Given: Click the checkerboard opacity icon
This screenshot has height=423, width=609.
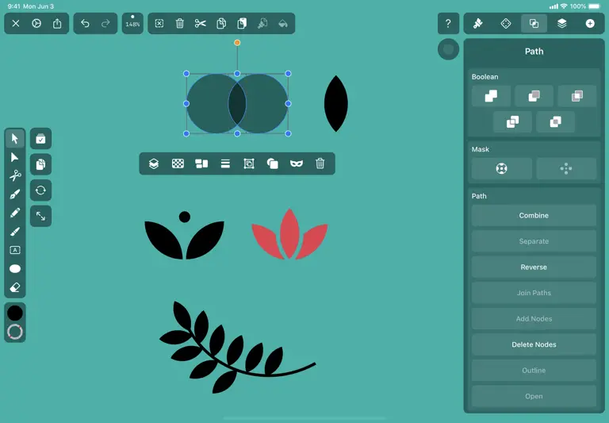Looking at the screenshot, I should [x=178, y=163].
